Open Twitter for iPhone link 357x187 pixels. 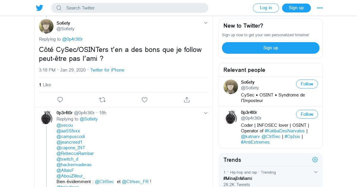pyautogui.click(x=107, y=70)
